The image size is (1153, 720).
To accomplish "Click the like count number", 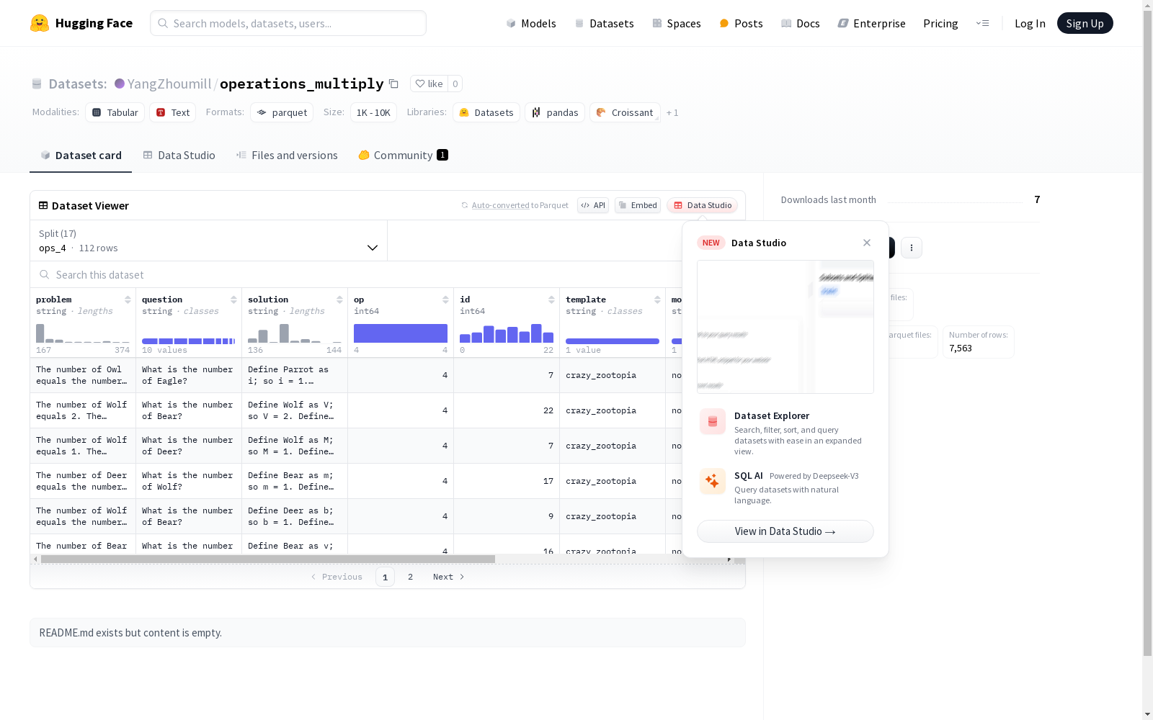I will pyautogui.click(x=455, y=84).
